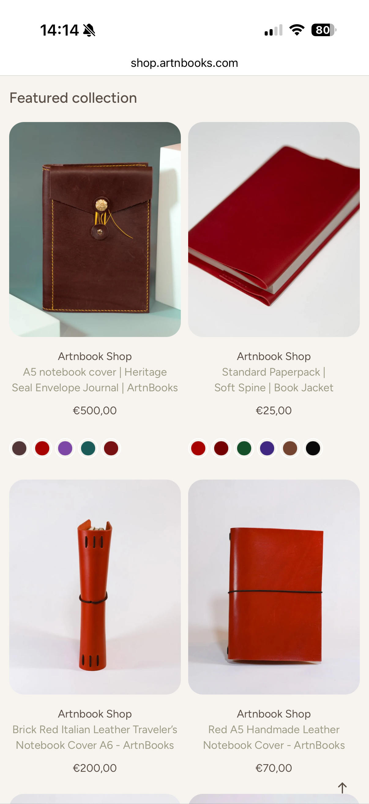Tap the battery indicator showing 80
This screenshot has height=804, width=369.
tap(323, 30)
